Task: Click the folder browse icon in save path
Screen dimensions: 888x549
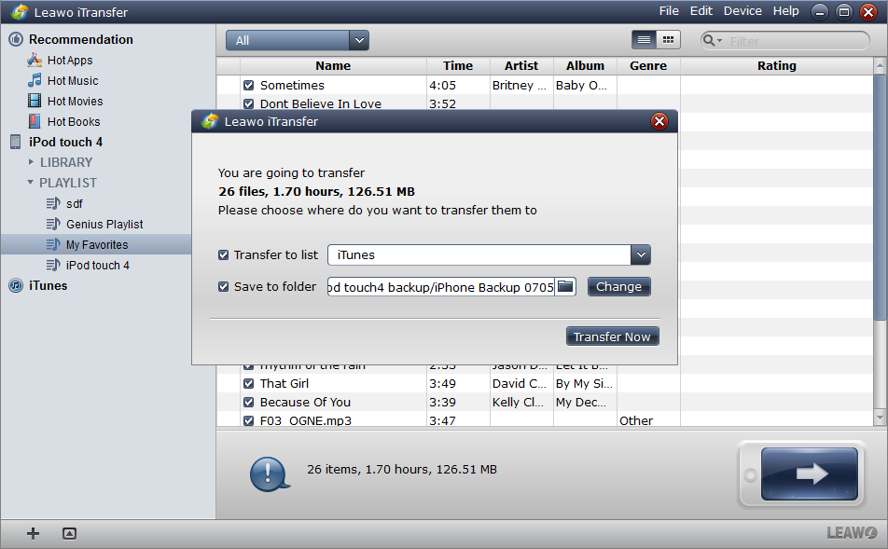Action: [565, 286]
